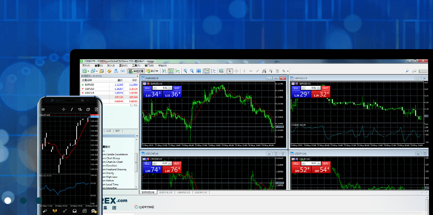
Task: Switch to line chart display icon
Action: tap(178, 71)
